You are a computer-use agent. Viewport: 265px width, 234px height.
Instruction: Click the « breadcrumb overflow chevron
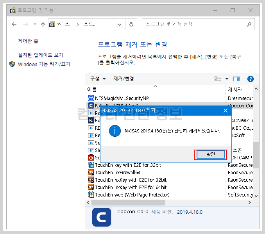[x=59, y=24]
